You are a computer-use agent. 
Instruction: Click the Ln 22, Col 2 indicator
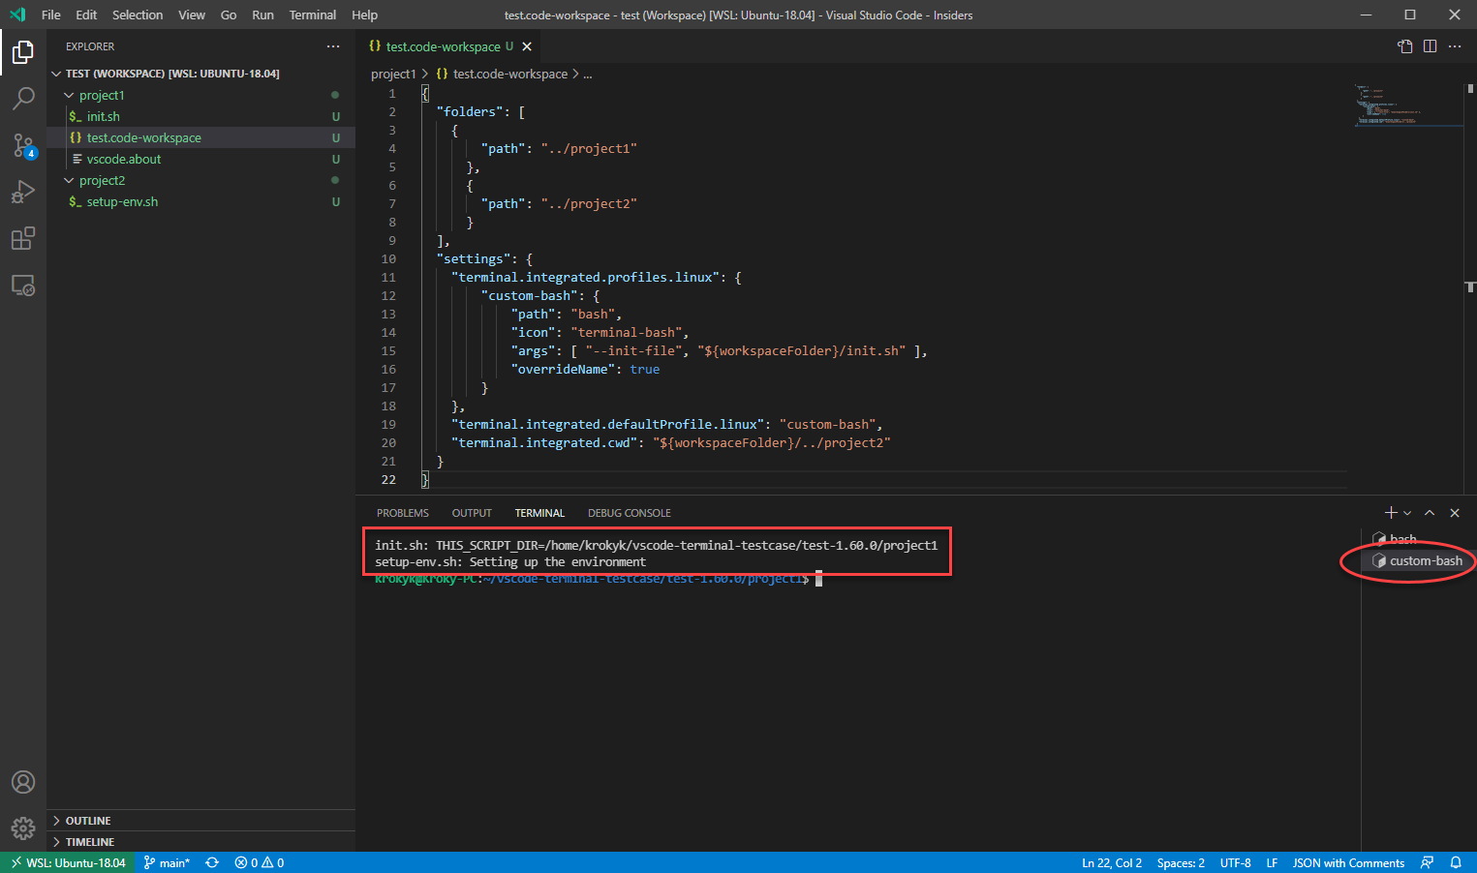(x=1112, y=862)
